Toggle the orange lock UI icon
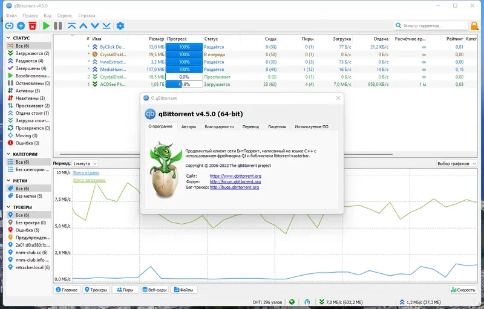 pyautogui.click(x=474, y=26)
